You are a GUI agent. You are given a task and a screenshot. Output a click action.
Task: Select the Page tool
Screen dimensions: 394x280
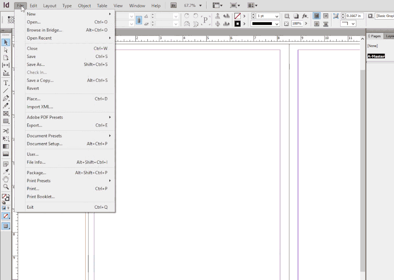pyautogui.click(x=5, y=58)
